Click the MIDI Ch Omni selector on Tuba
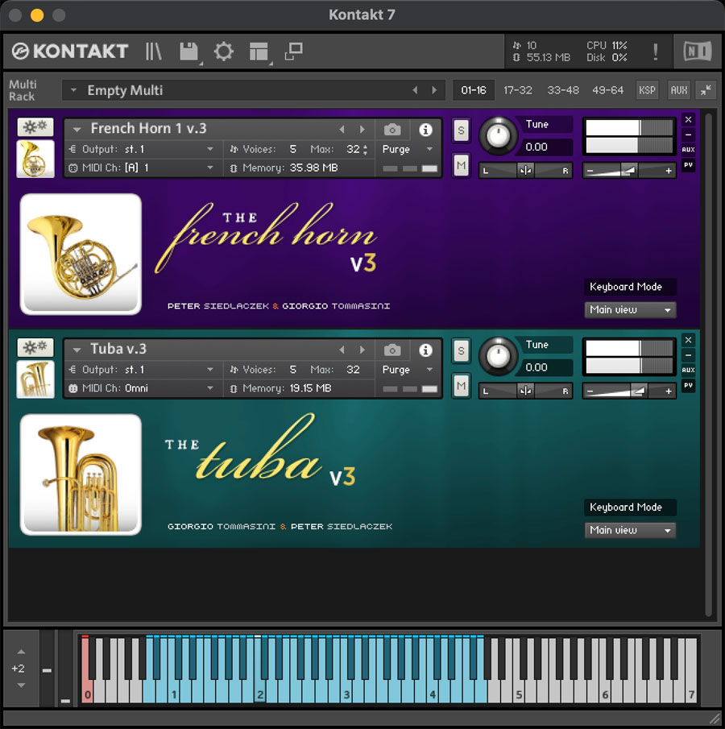This screenshot has height=729, width=725. coord(141,388)
